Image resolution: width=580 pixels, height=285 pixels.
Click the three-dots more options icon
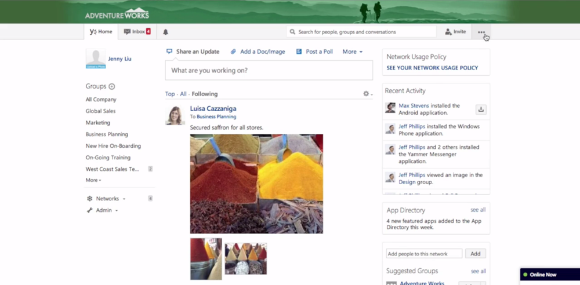(481, 32)
